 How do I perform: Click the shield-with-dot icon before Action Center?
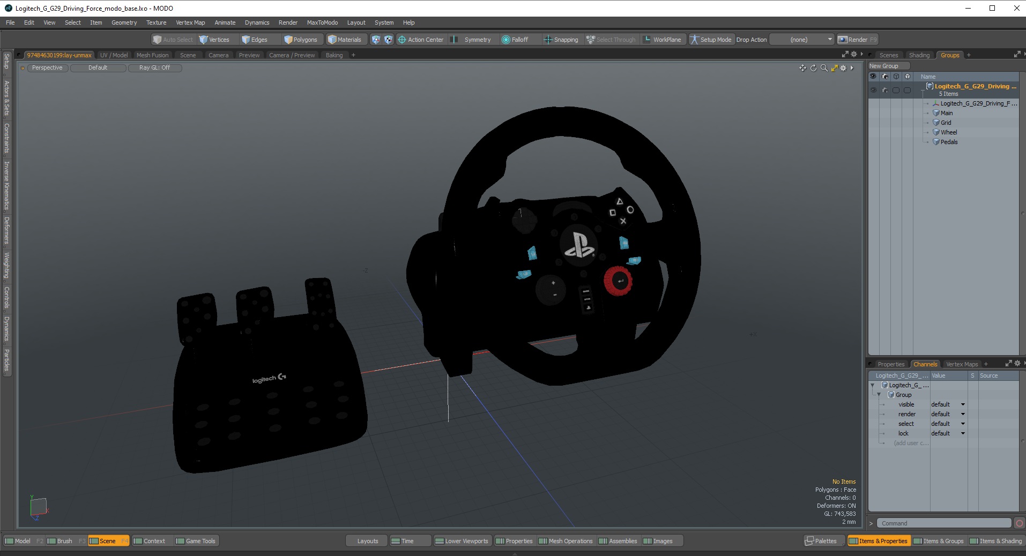tap(376, 40)
